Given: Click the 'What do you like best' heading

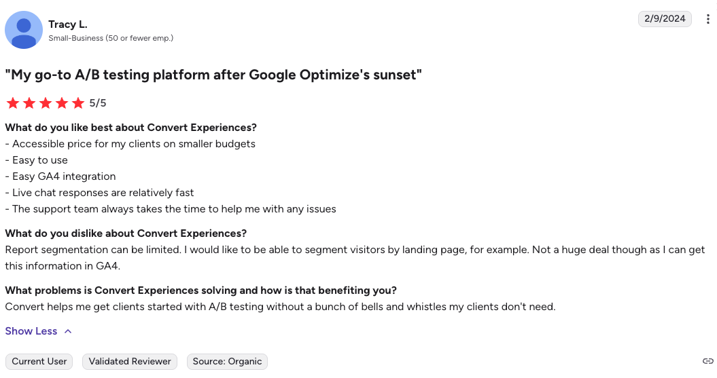Looking at the screenshot, I should pos(130,128).
